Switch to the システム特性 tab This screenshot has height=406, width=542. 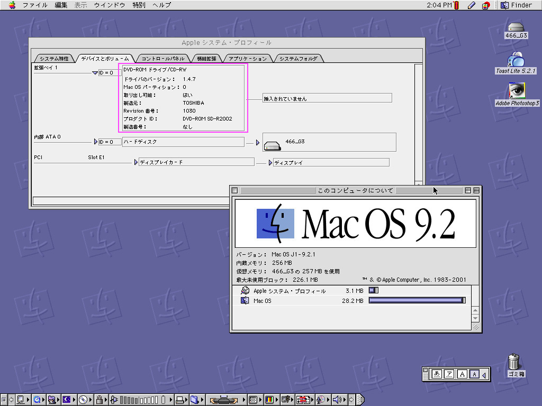coord(54,58)
